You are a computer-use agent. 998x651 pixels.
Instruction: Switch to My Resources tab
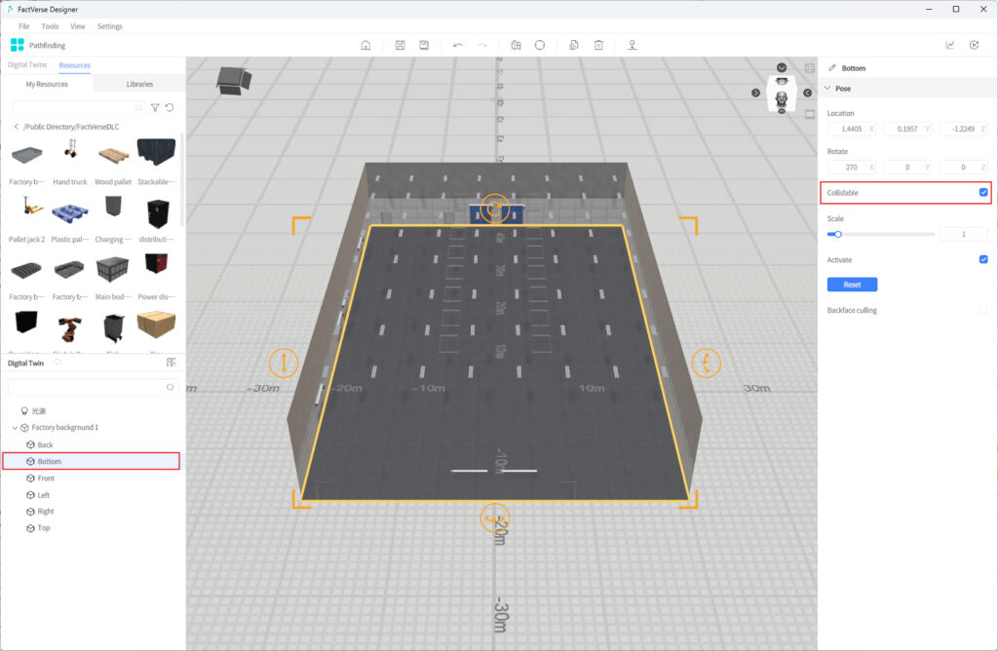pos(47,84)
